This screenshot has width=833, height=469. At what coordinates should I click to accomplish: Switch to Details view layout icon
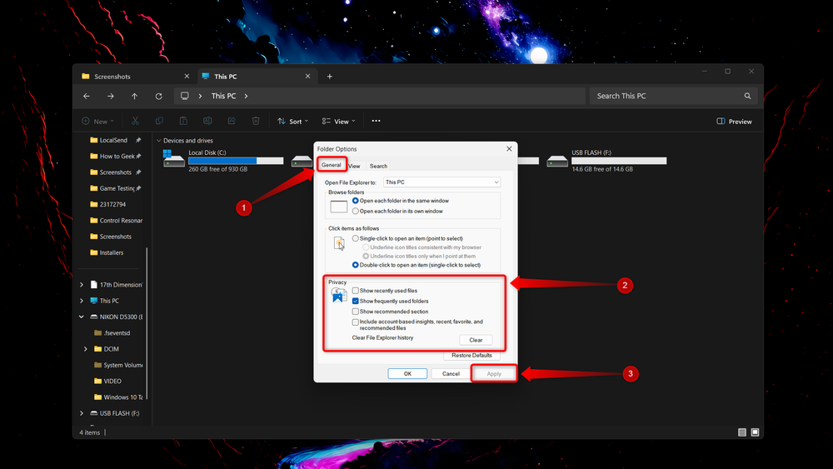pyautogui.click(x=742, y=432)
